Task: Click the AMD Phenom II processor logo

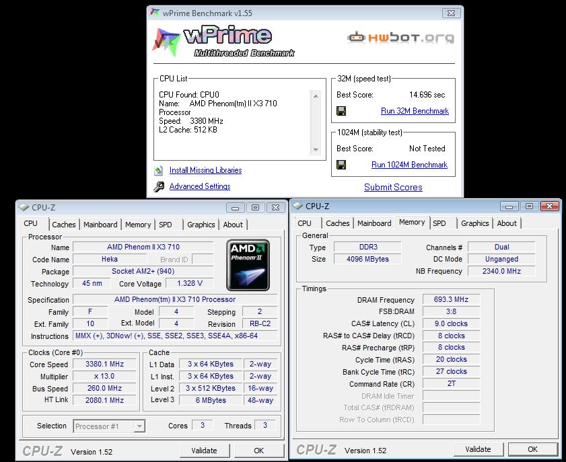Action: (x=248, y=265)
